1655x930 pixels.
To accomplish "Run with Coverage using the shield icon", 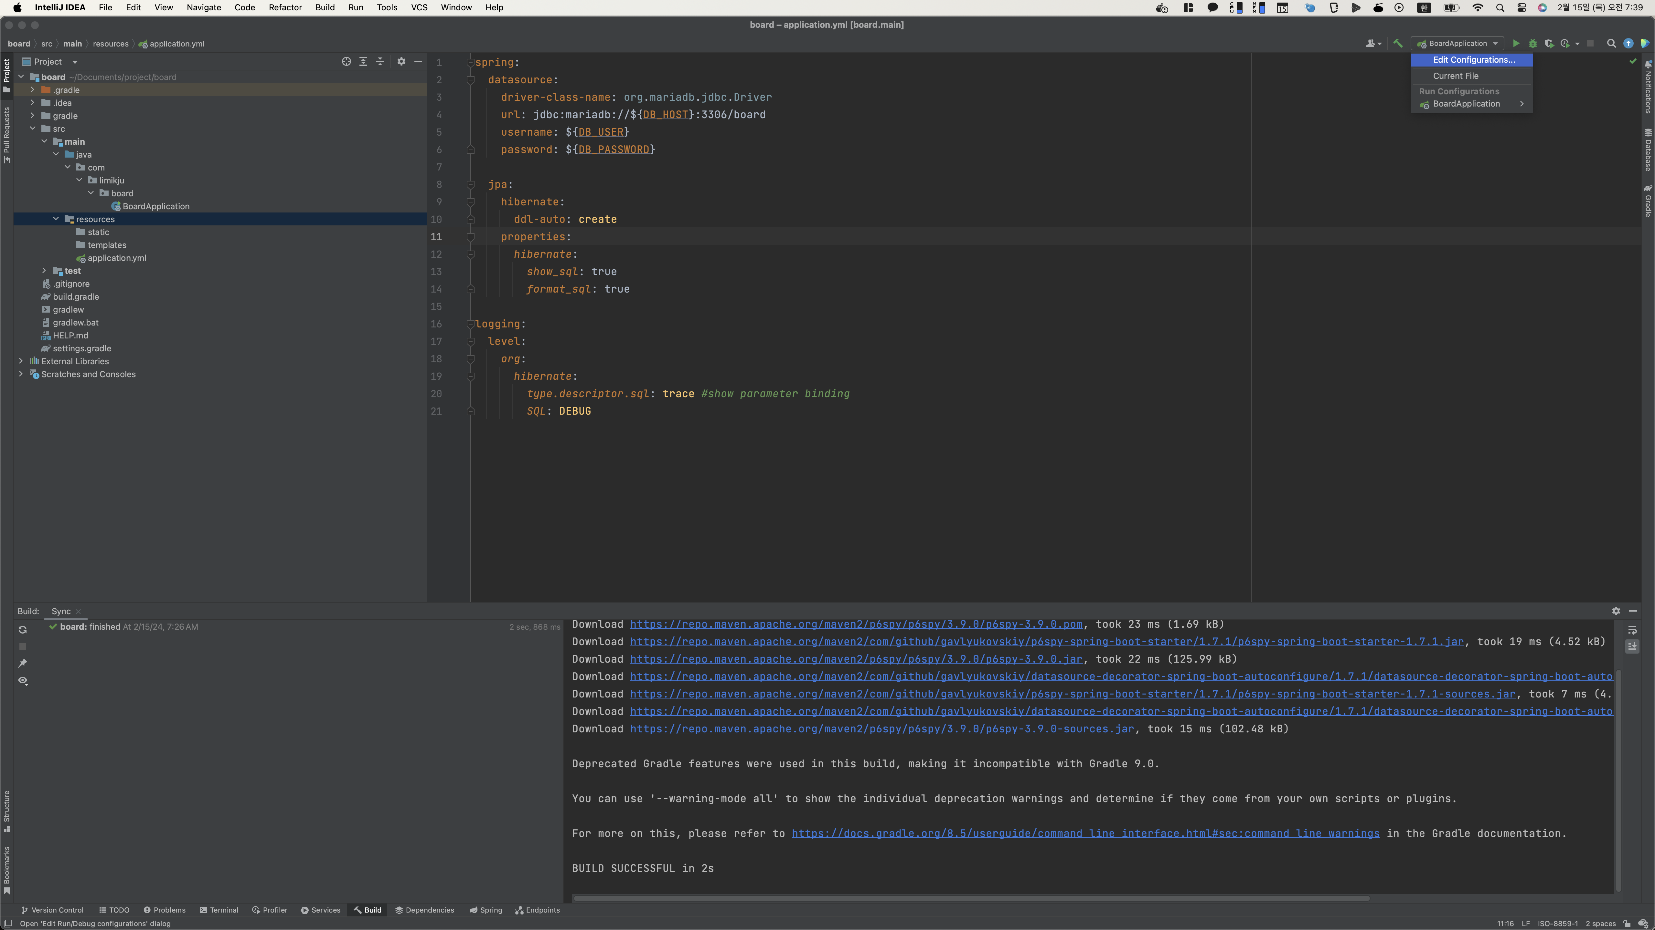I will pos(1549,44).
